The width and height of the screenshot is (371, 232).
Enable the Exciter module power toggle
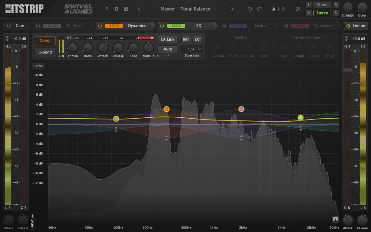(224, 25)
